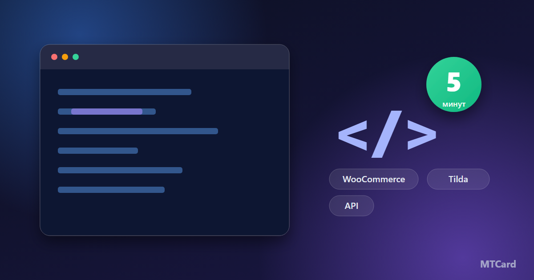Select the WooCommerce tag
The height and width of the screenshot is (280, 534).
pyautogui.click(x=374, y=179)
